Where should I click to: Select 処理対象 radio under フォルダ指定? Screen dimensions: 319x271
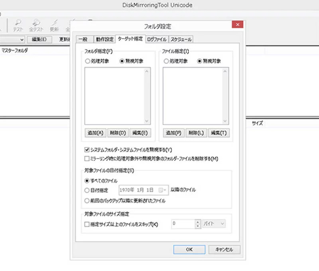[x=87, y=61]
